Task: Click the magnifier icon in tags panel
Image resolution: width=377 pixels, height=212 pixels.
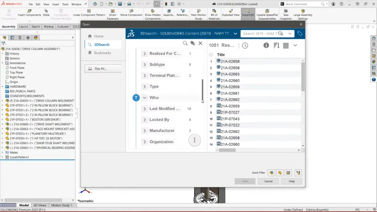Action: click(x=185, y=43)
